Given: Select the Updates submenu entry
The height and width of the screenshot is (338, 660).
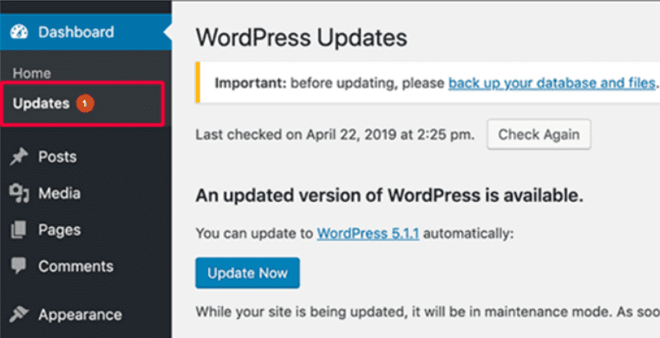Looking at the screenshot, I should pyautogui.click(x=42, y=103).
